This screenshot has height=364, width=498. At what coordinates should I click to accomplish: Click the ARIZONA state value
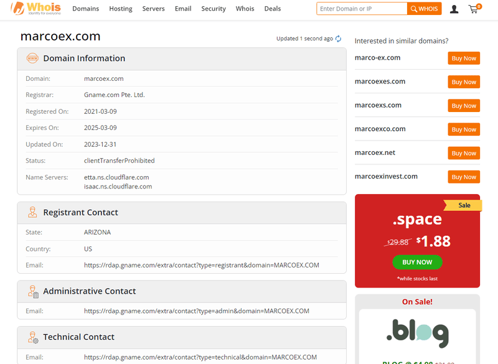97,232
